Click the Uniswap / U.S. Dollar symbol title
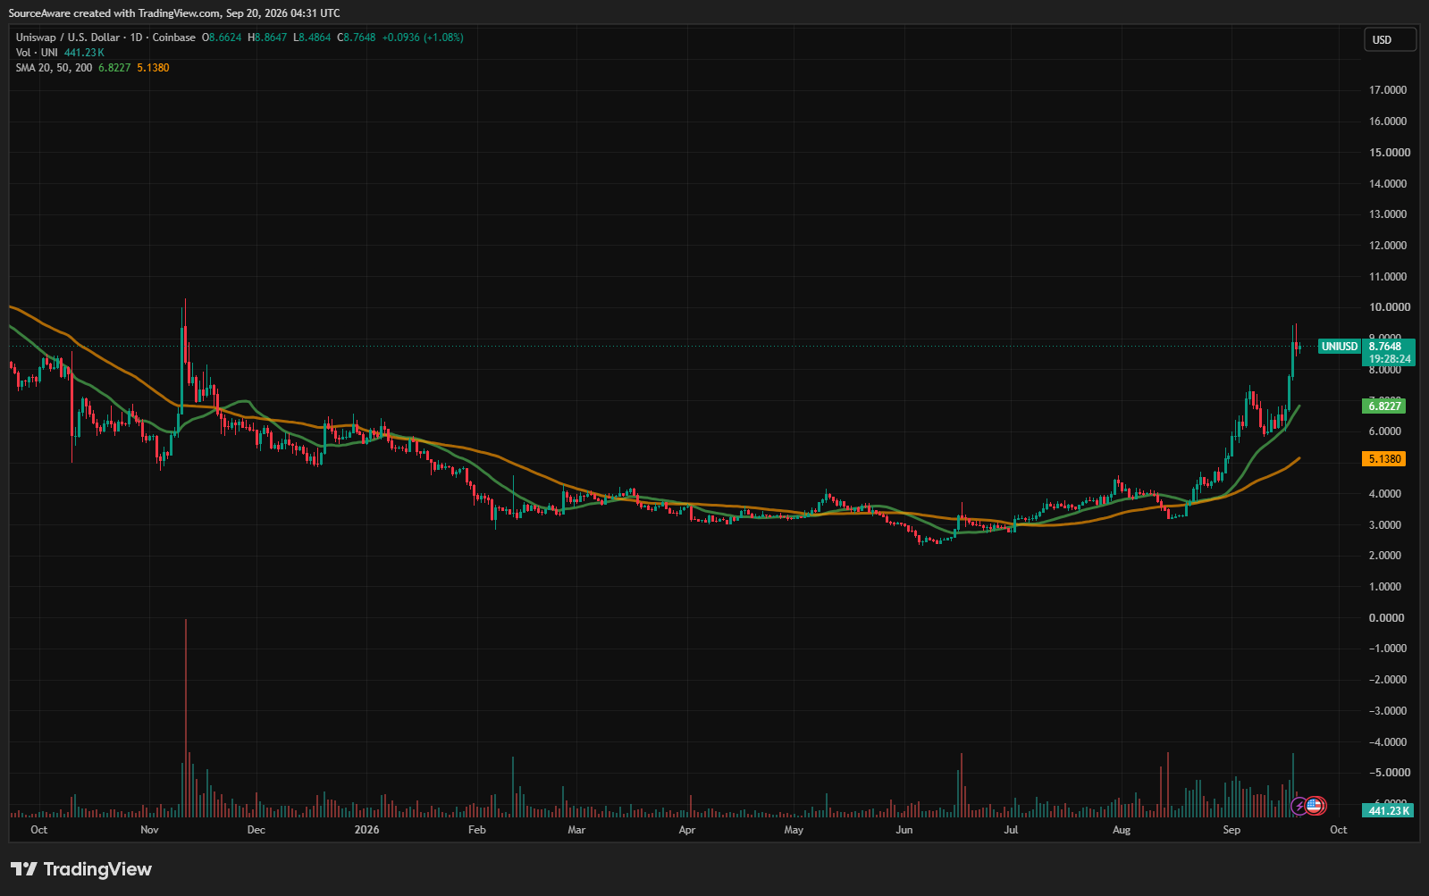This screenshot has width=1429, height=896. [x=68, y=38]
